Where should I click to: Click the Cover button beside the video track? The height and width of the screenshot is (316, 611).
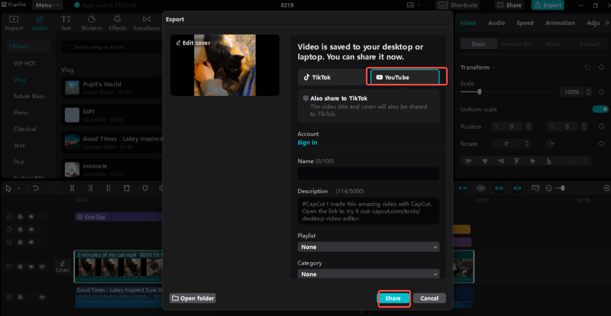pyautogui.click(x=62, y=266)
